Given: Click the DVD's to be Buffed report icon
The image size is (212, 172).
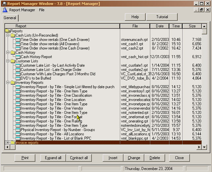Looking at the screenshot, I should (18, 78).
